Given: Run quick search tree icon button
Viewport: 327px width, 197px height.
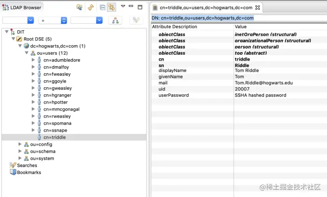Looking at the screenshot, I should pos(115,20).
